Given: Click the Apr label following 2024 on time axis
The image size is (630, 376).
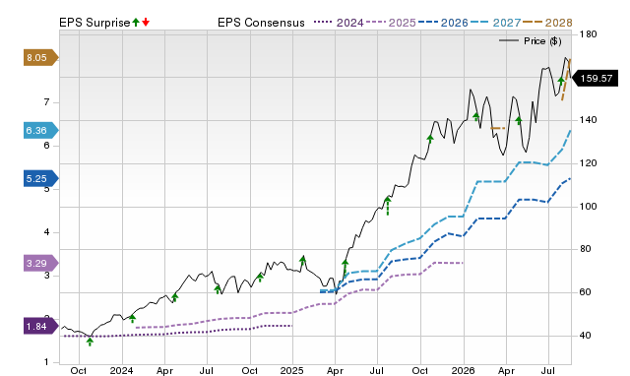Looking at the screenshot, I should click(164, 370).
